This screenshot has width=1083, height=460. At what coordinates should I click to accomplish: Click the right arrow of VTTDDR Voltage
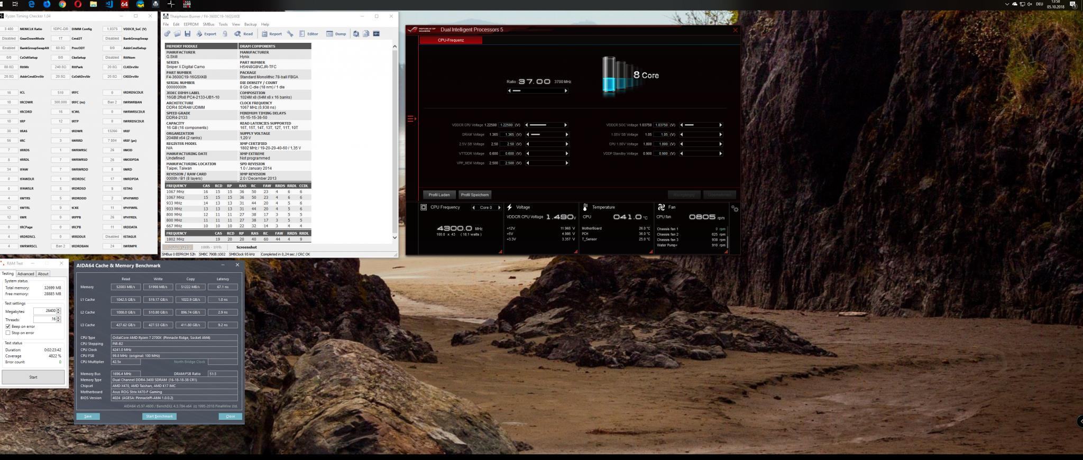point(567,153)
